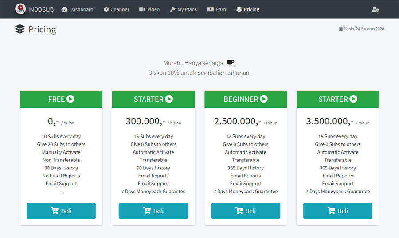399x238 pixels.
Task: Go to the Channel page
Action: [x=116, y=9]
